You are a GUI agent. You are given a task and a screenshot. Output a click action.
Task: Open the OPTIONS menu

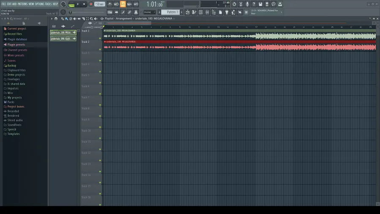coord(39,4)
